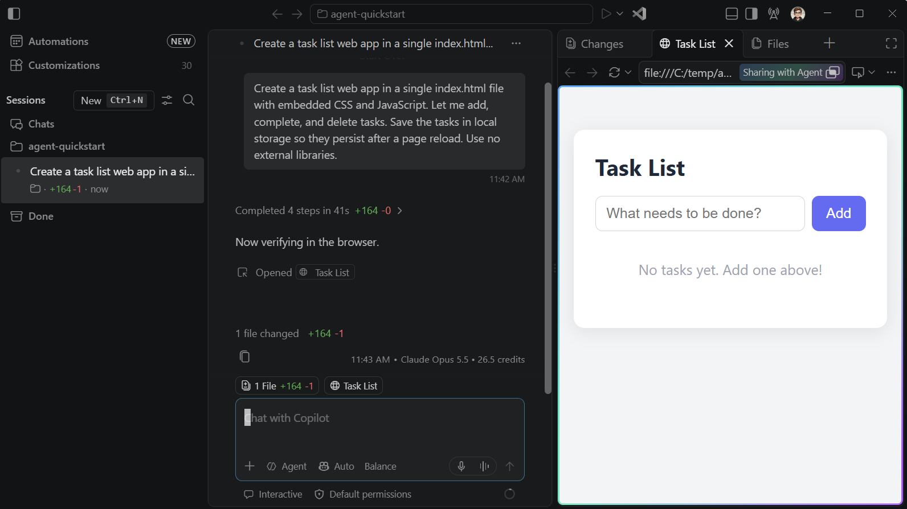907x509 pixels.
Task: Send the message with the up arrow
Action: 510,466
